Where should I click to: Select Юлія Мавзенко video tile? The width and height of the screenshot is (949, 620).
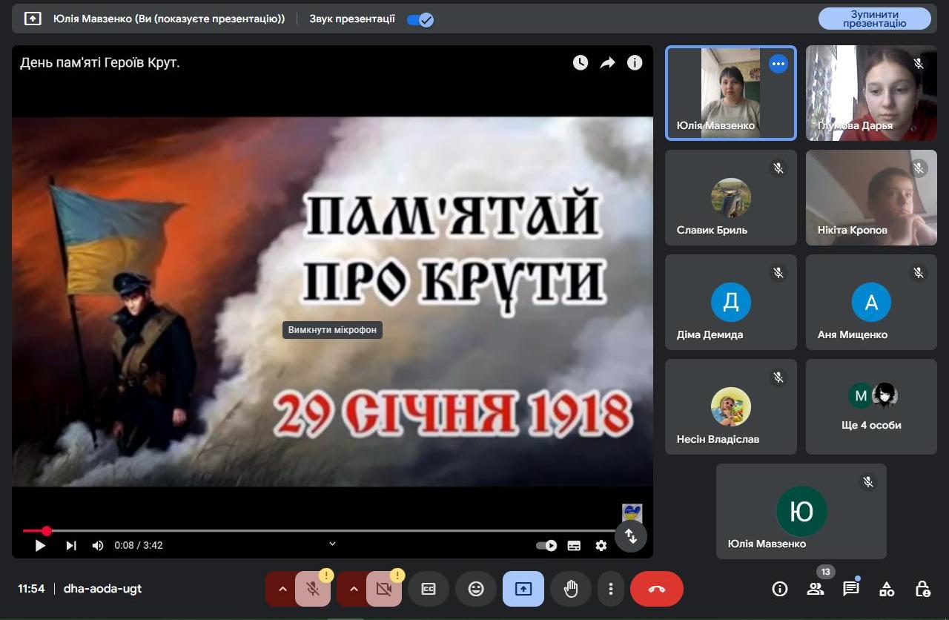pos(731,93)
